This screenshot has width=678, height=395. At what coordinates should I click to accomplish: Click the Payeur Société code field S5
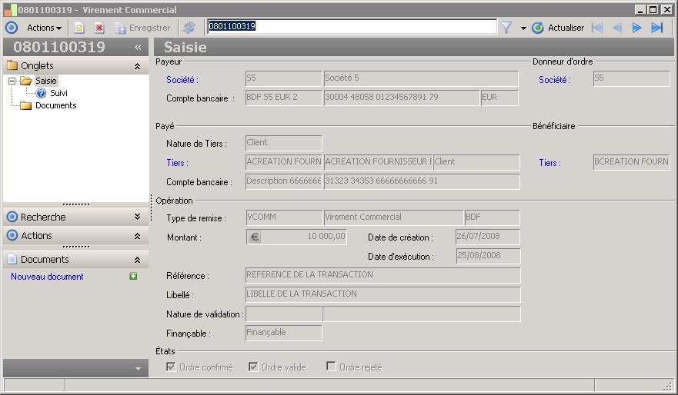click(284, 78)
